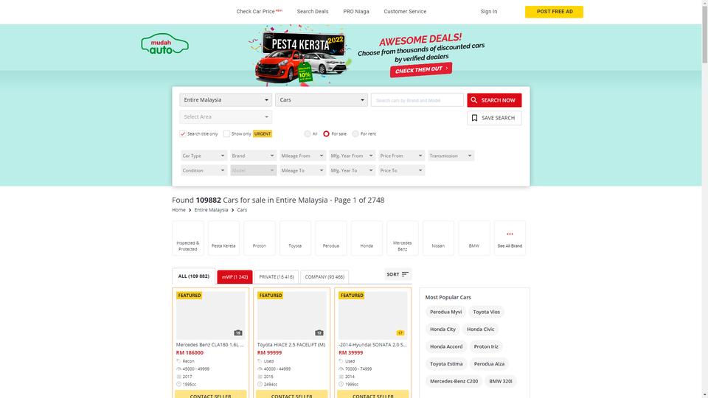The image size is (708, 398).
Task: Expand the Mfg. Year From dropdown
Action: pyautogui.click(x=353, y=156)
